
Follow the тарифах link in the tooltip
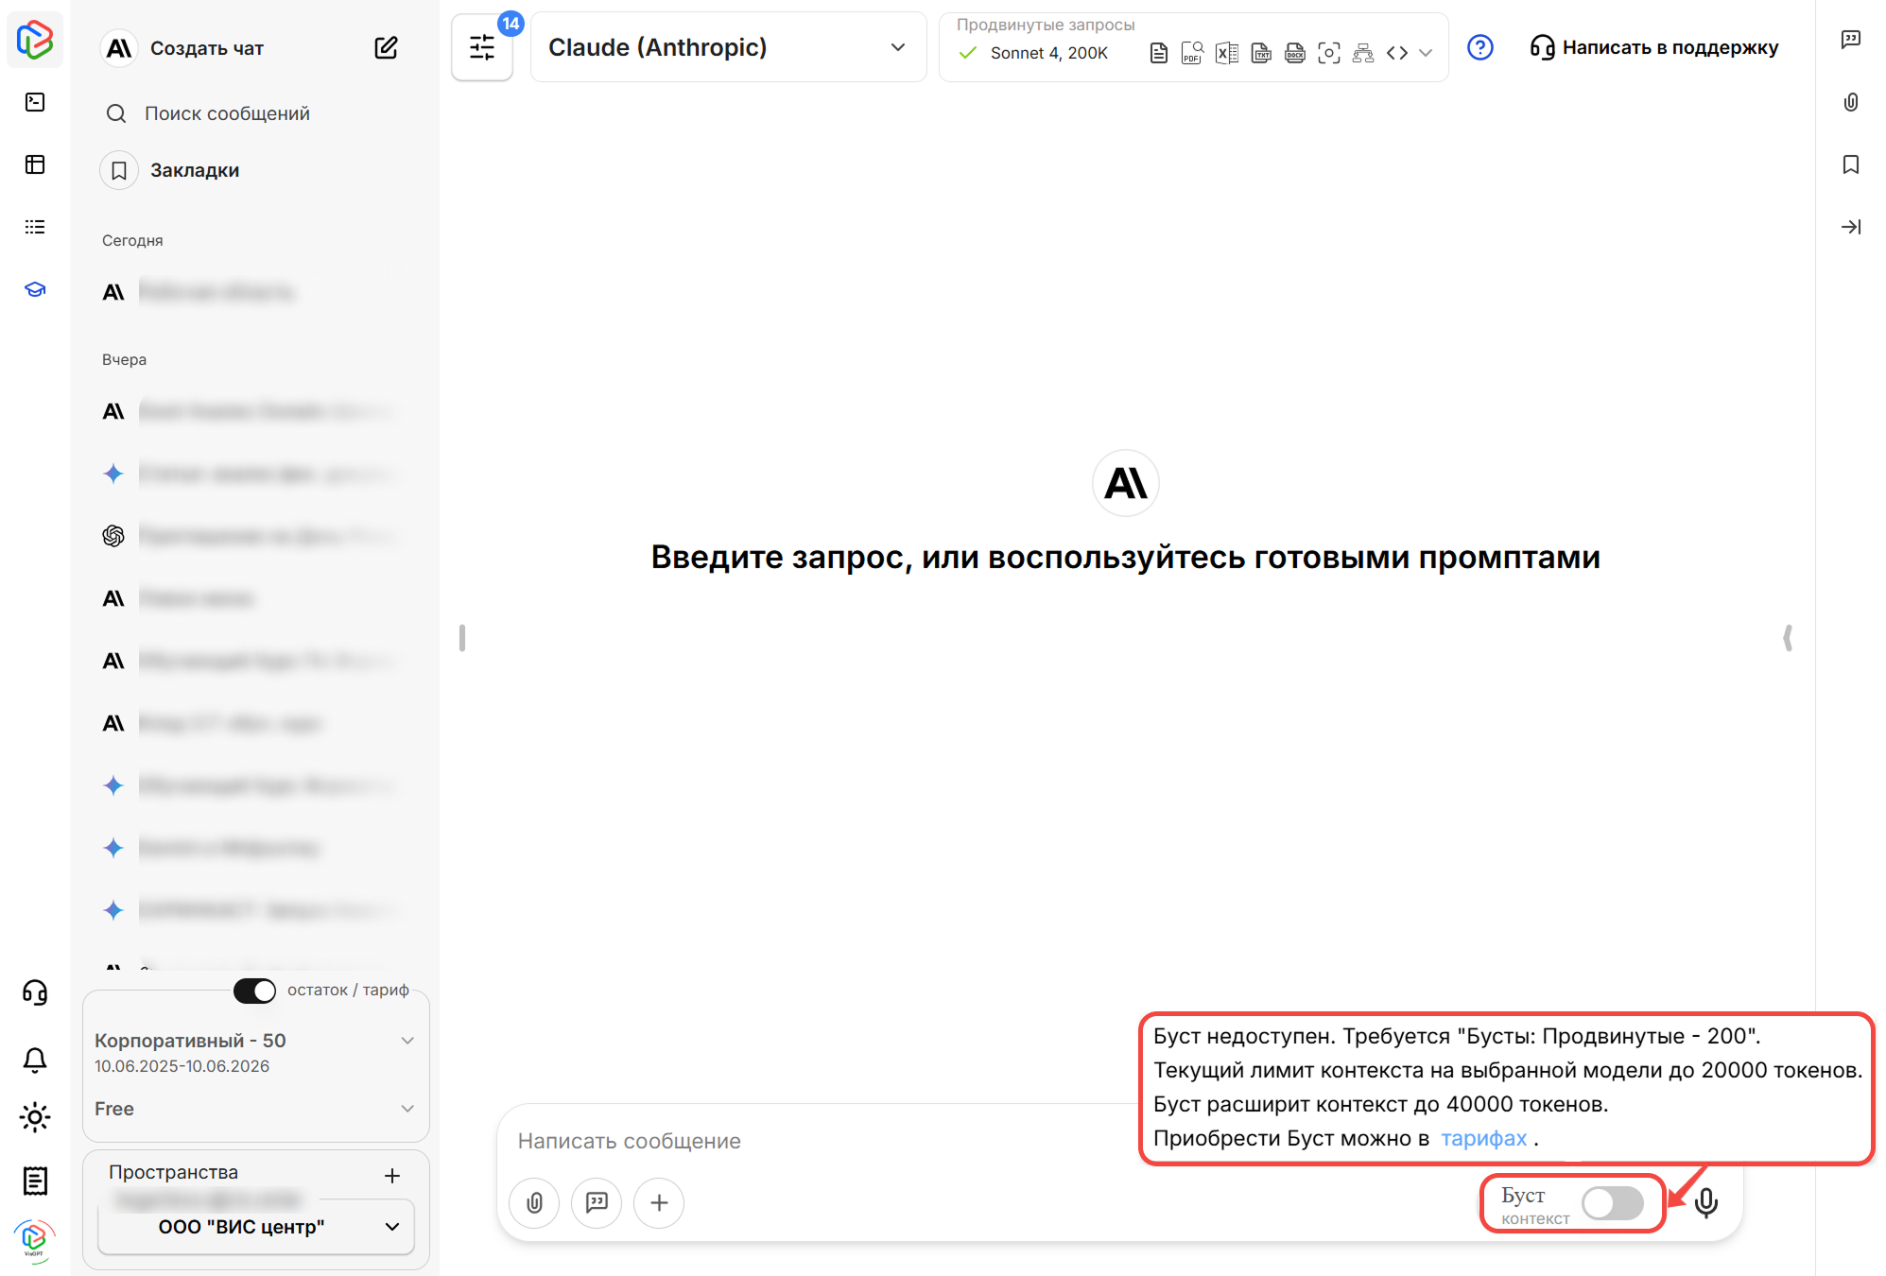pos(1483,1138)
